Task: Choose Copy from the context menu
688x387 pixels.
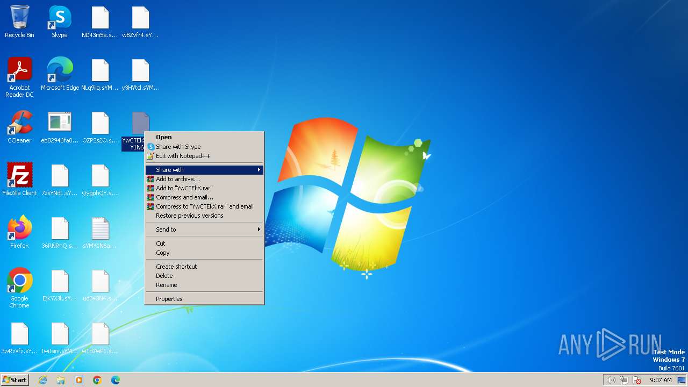Action: tap(204, 253)
